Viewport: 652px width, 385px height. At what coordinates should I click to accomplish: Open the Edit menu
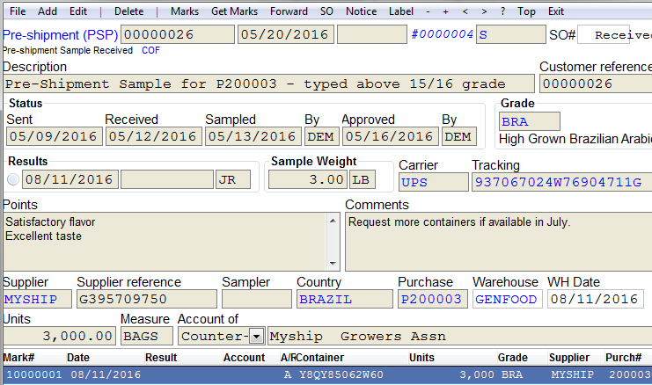78,11
